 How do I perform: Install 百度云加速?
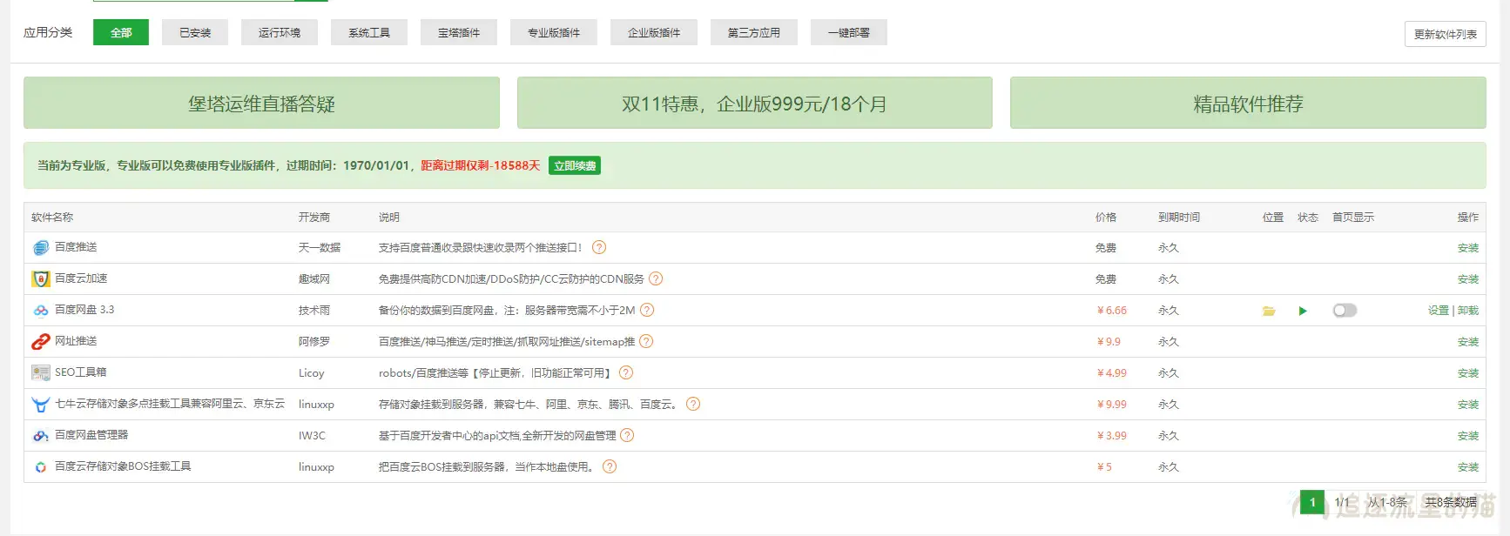click(1468, 279)
